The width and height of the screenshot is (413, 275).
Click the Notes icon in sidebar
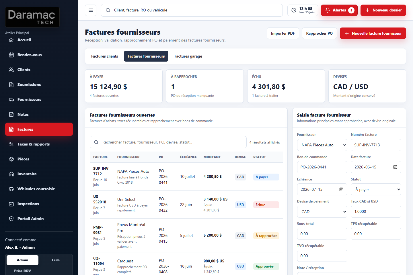click(x=11, y=115)
